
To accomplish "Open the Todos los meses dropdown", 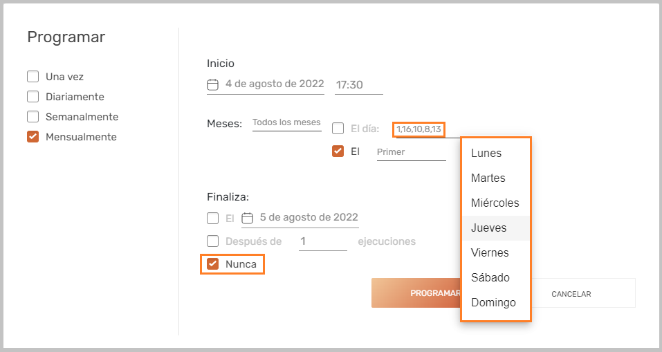I will (x=286, y=123).
